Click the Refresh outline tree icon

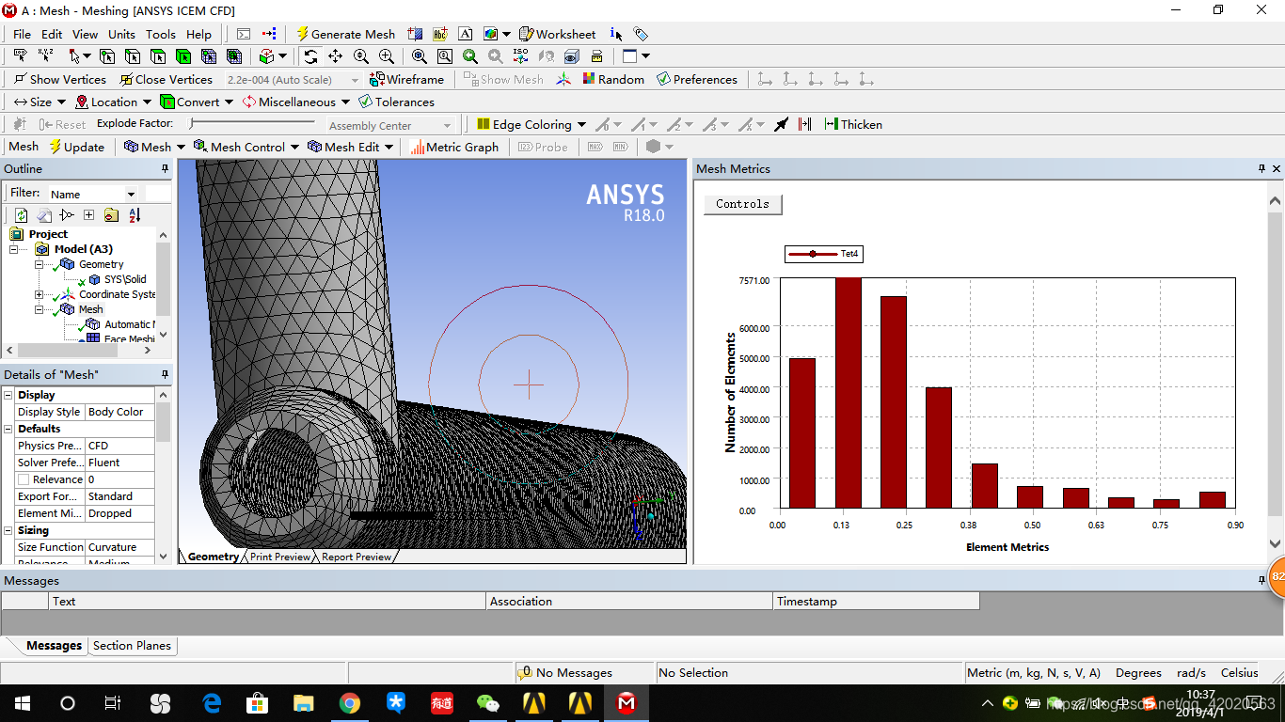click(x=21, y=215)
